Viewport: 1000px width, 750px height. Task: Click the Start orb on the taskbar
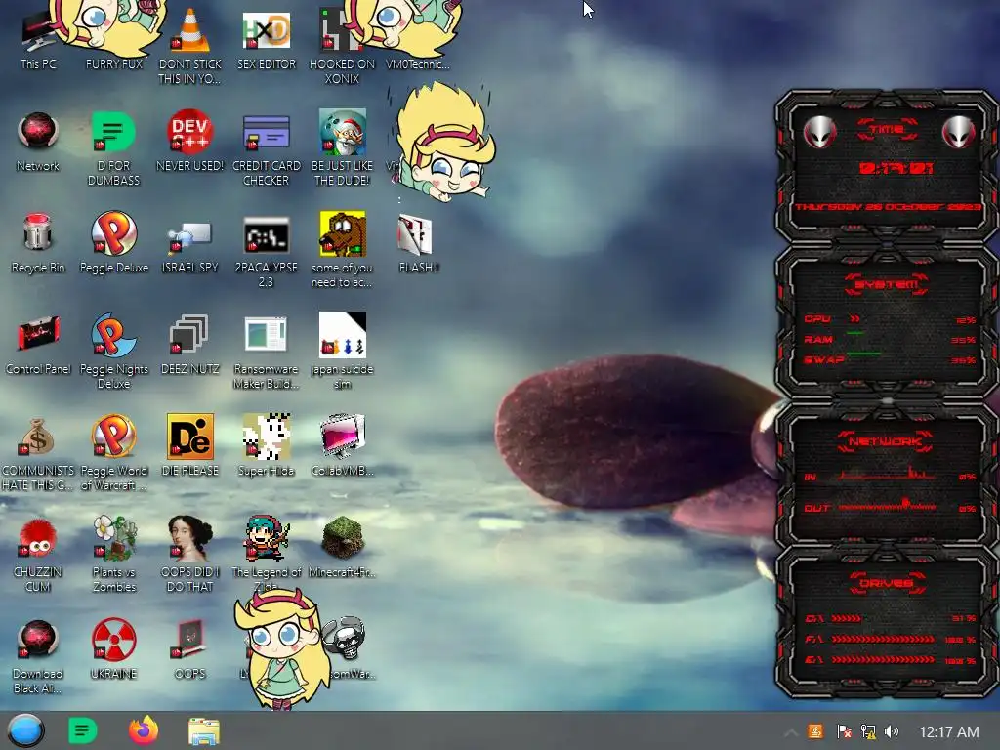[25, 730]
